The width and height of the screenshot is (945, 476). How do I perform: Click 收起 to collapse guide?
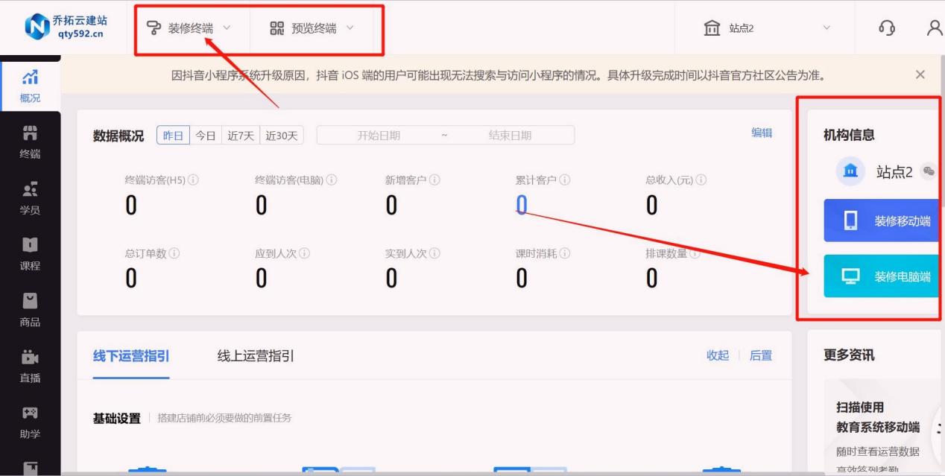718,355
